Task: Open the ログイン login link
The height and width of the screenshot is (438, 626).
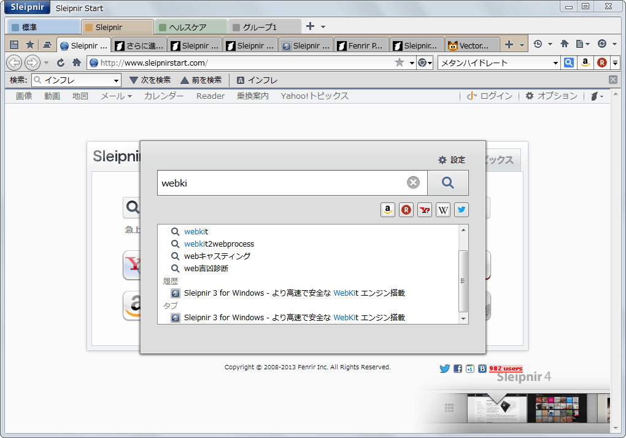Action: (x=490, y=96)
